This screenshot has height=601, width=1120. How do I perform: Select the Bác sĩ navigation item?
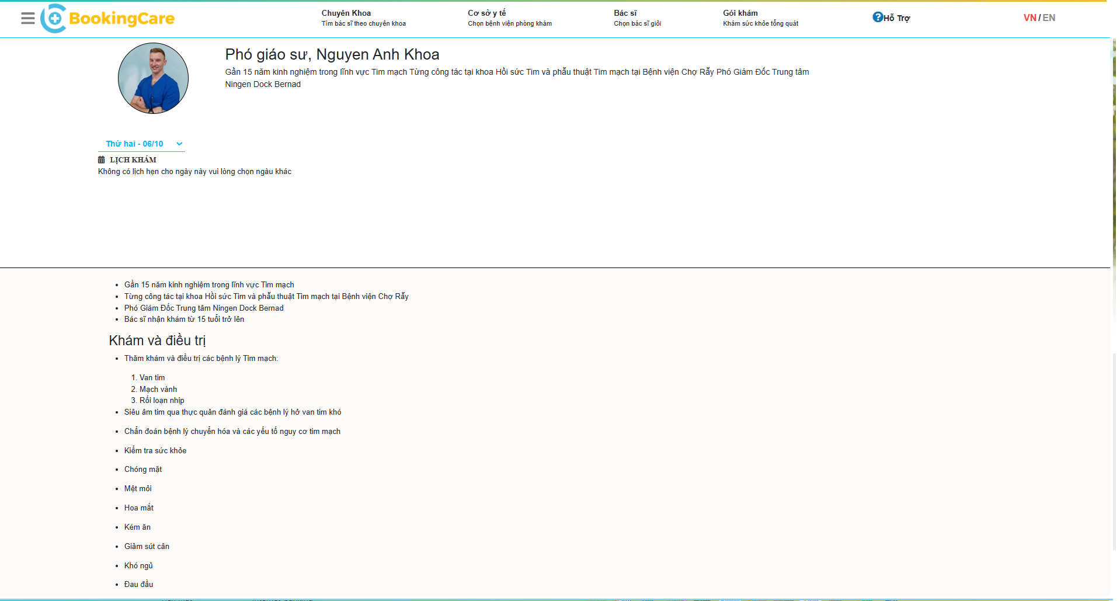625,13
